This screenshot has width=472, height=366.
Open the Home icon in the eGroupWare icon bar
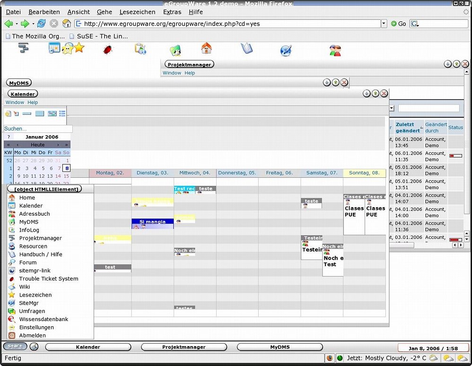point(206,48)
